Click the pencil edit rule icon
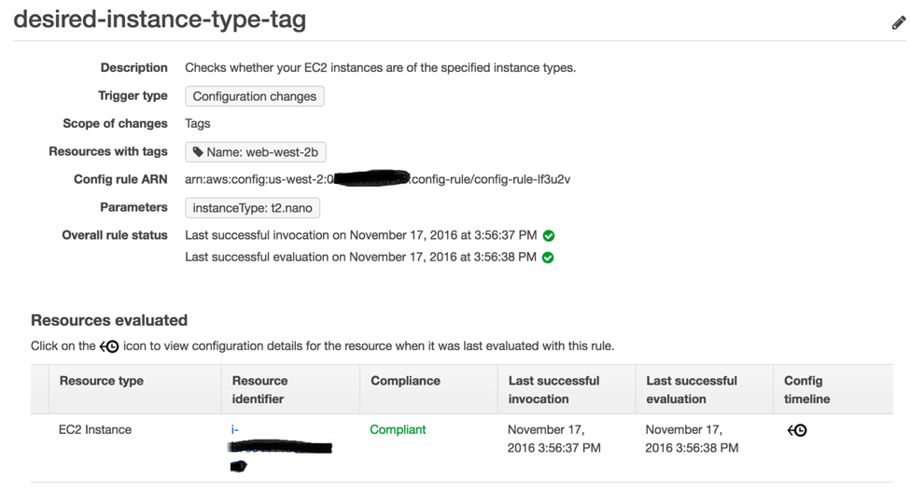The image size is (910, 489). [898, 22]
